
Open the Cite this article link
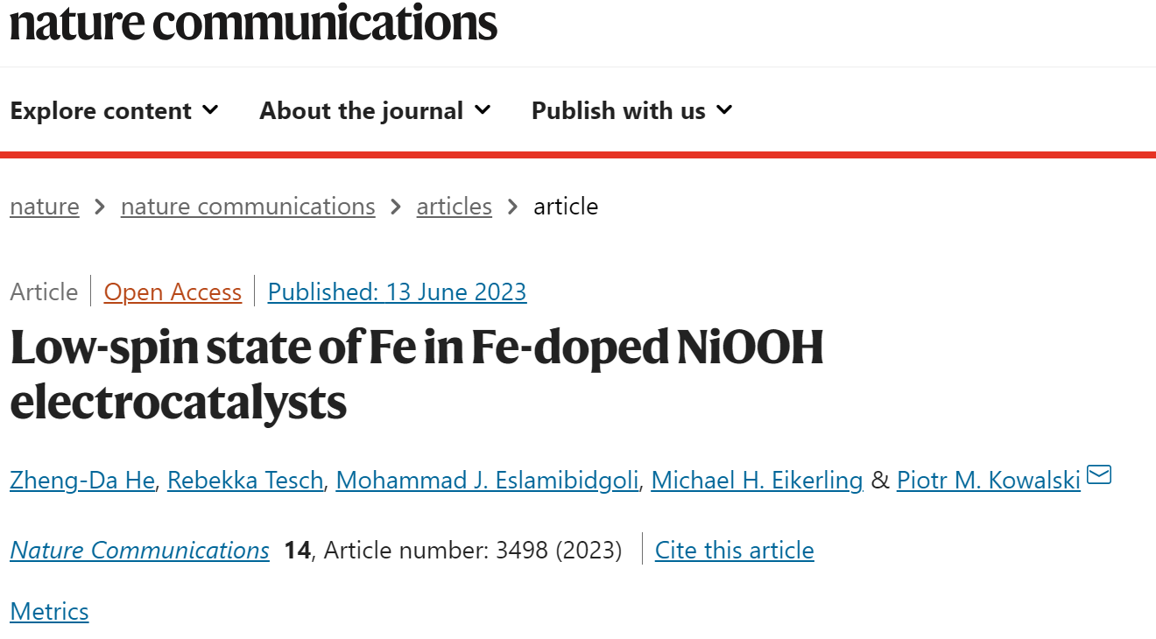(735, 550)
